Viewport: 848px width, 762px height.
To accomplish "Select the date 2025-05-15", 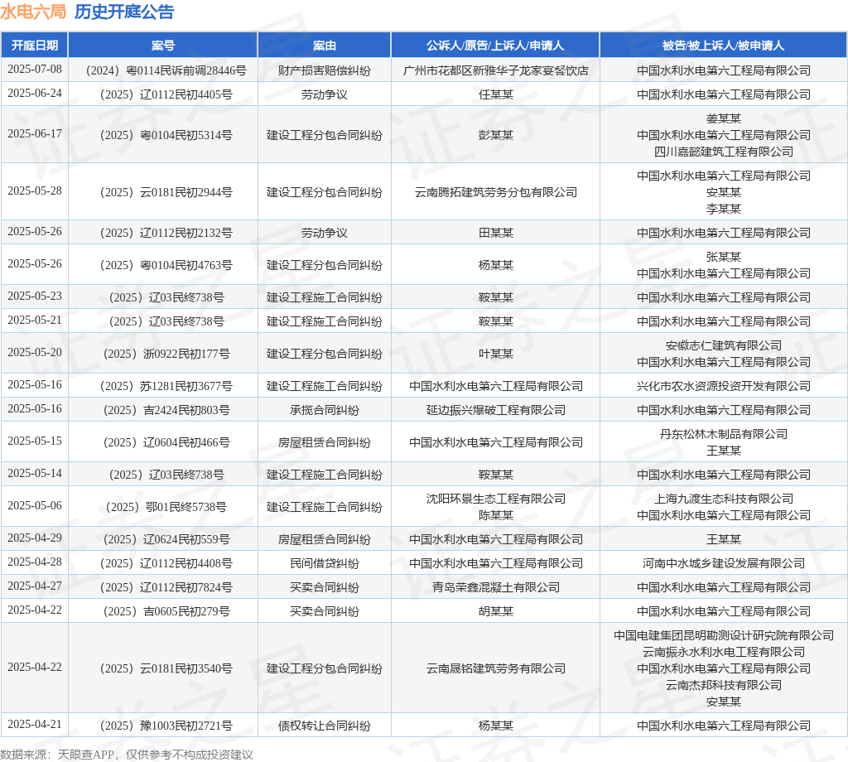I will point(35,441).
